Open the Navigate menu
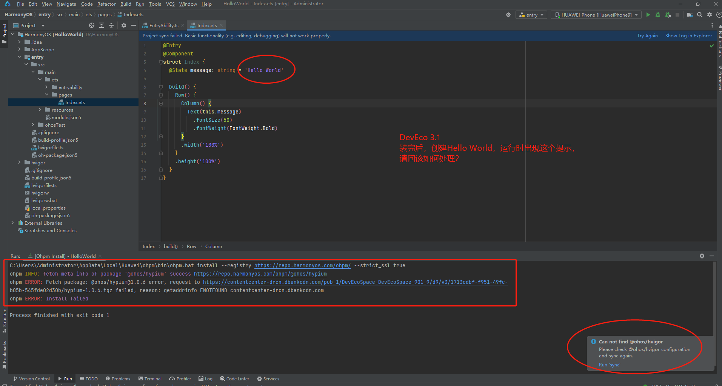Image resolution: width=722 pixels, height=386 pixels. (66, 4)
